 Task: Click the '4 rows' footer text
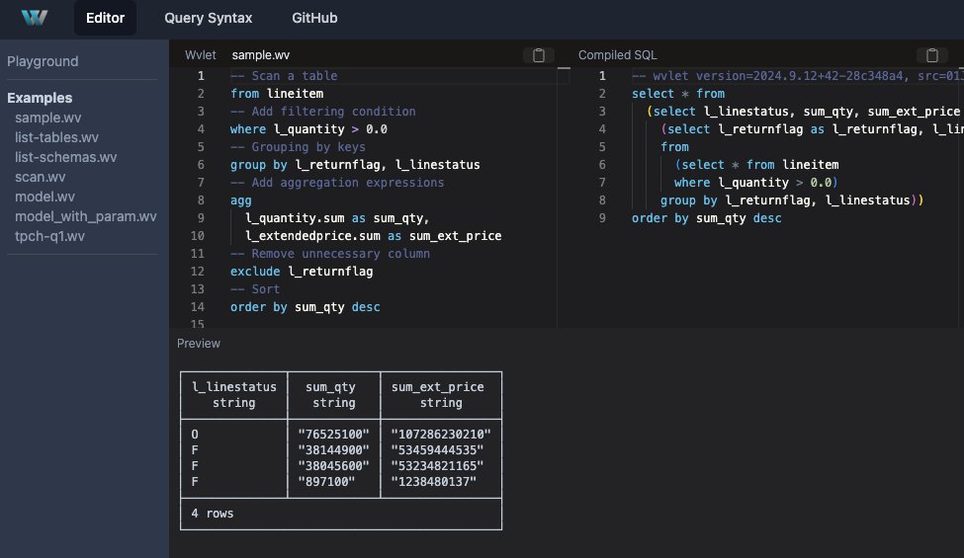[x=213, y=514]
